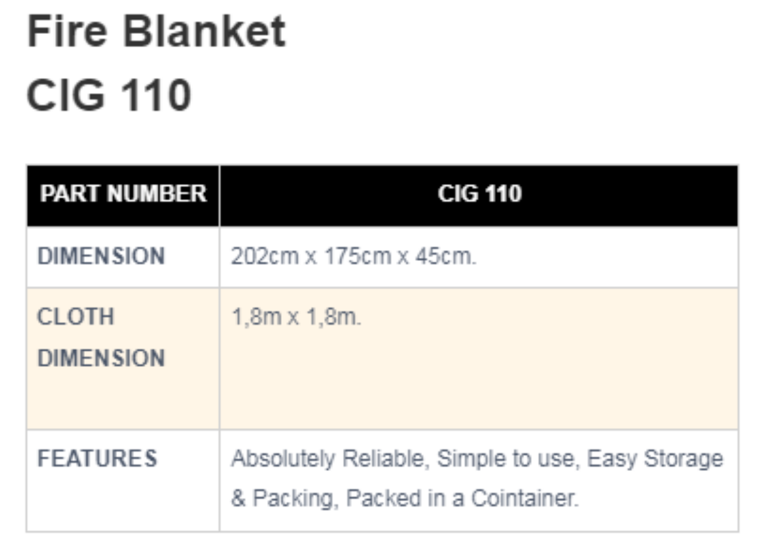This screenshot has width=763, height=546.
Task: Click the "45cm." value in the dimension row
Action: [x=445, y=256]
